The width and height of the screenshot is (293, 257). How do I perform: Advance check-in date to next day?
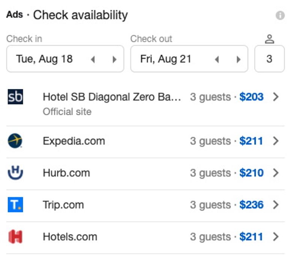[x=115, y=59]
